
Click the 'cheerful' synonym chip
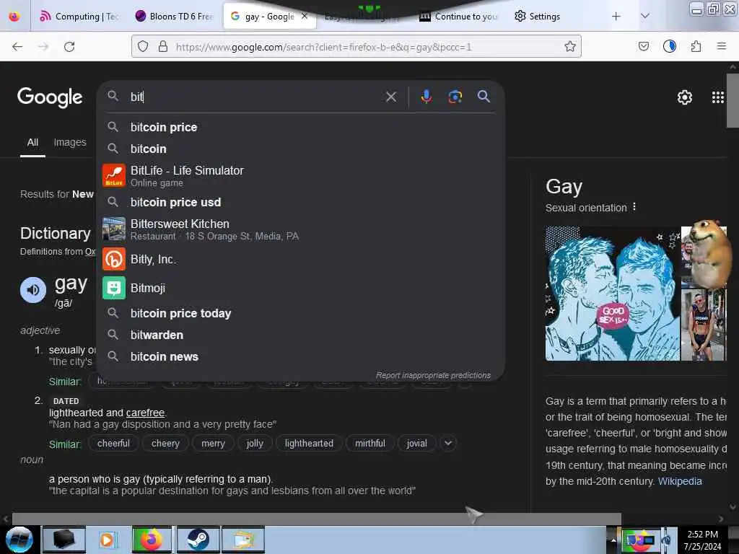(113, 444)
